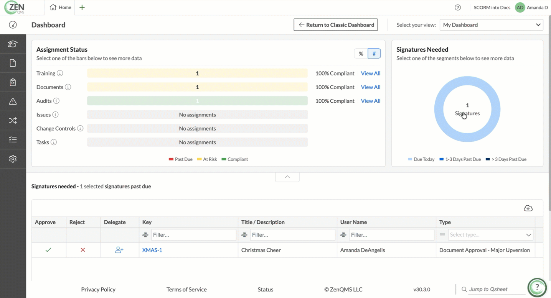Open the Privacy Policy link

click(98, 290)
